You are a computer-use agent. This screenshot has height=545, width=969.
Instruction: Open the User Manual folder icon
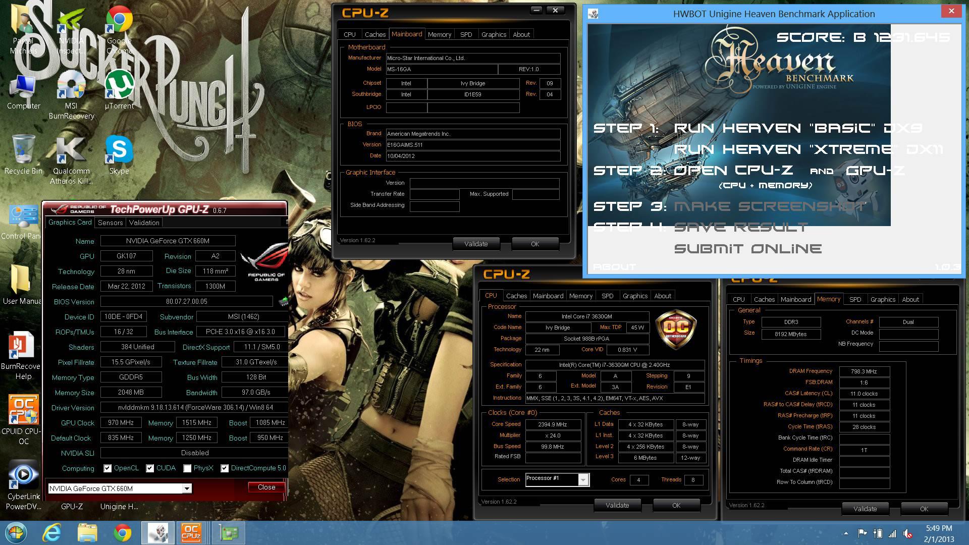coord(21,284)
